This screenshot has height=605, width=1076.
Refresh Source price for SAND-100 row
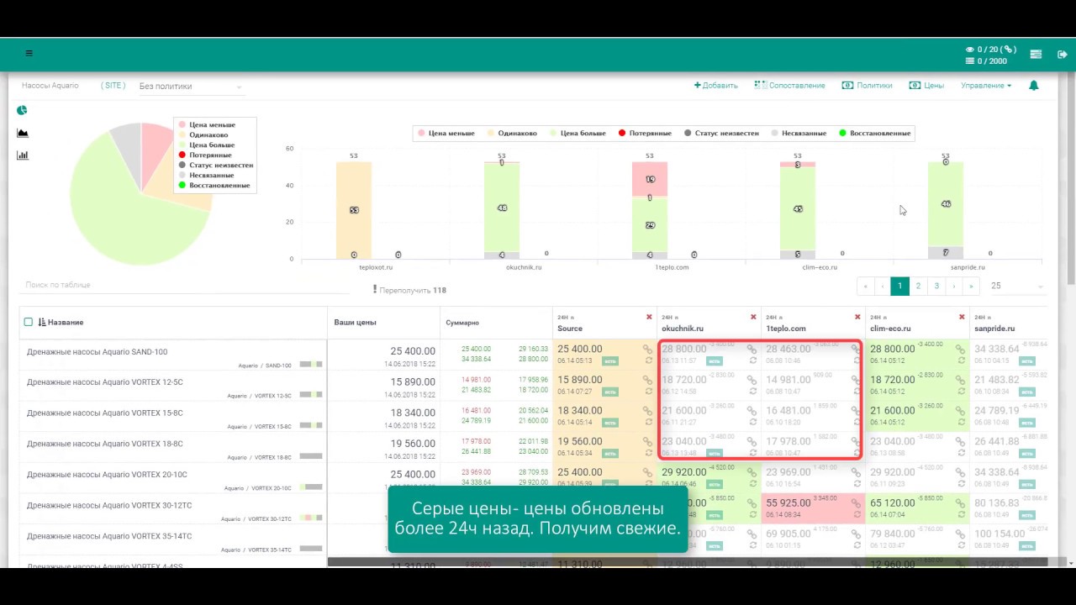pos(648,360)
